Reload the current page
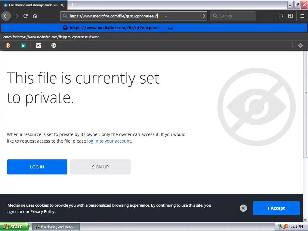This screenshot has height=231, width=308. (x=26, y=16)
